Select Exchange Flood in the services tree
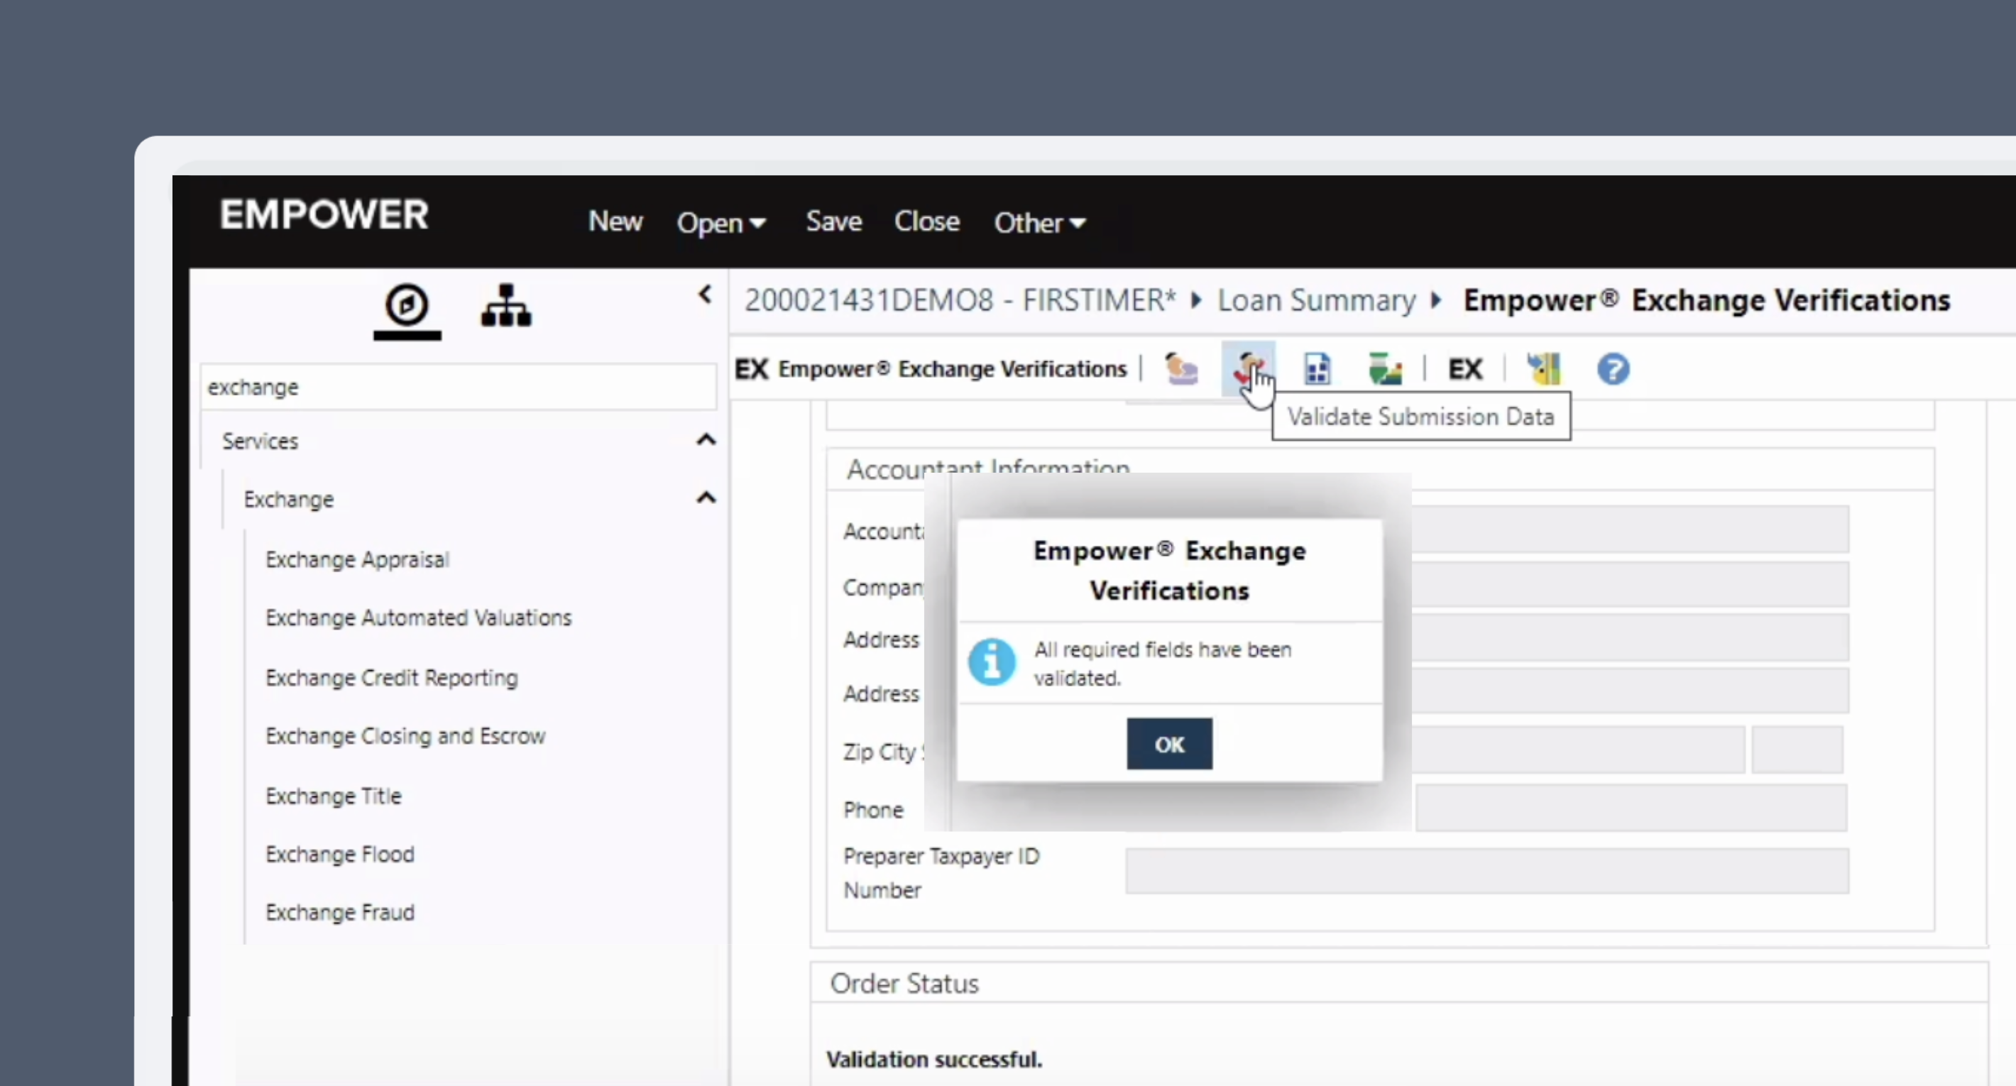Viewport: 2016px width, 1086px height. pyautogui.click(x=339, y=855)
